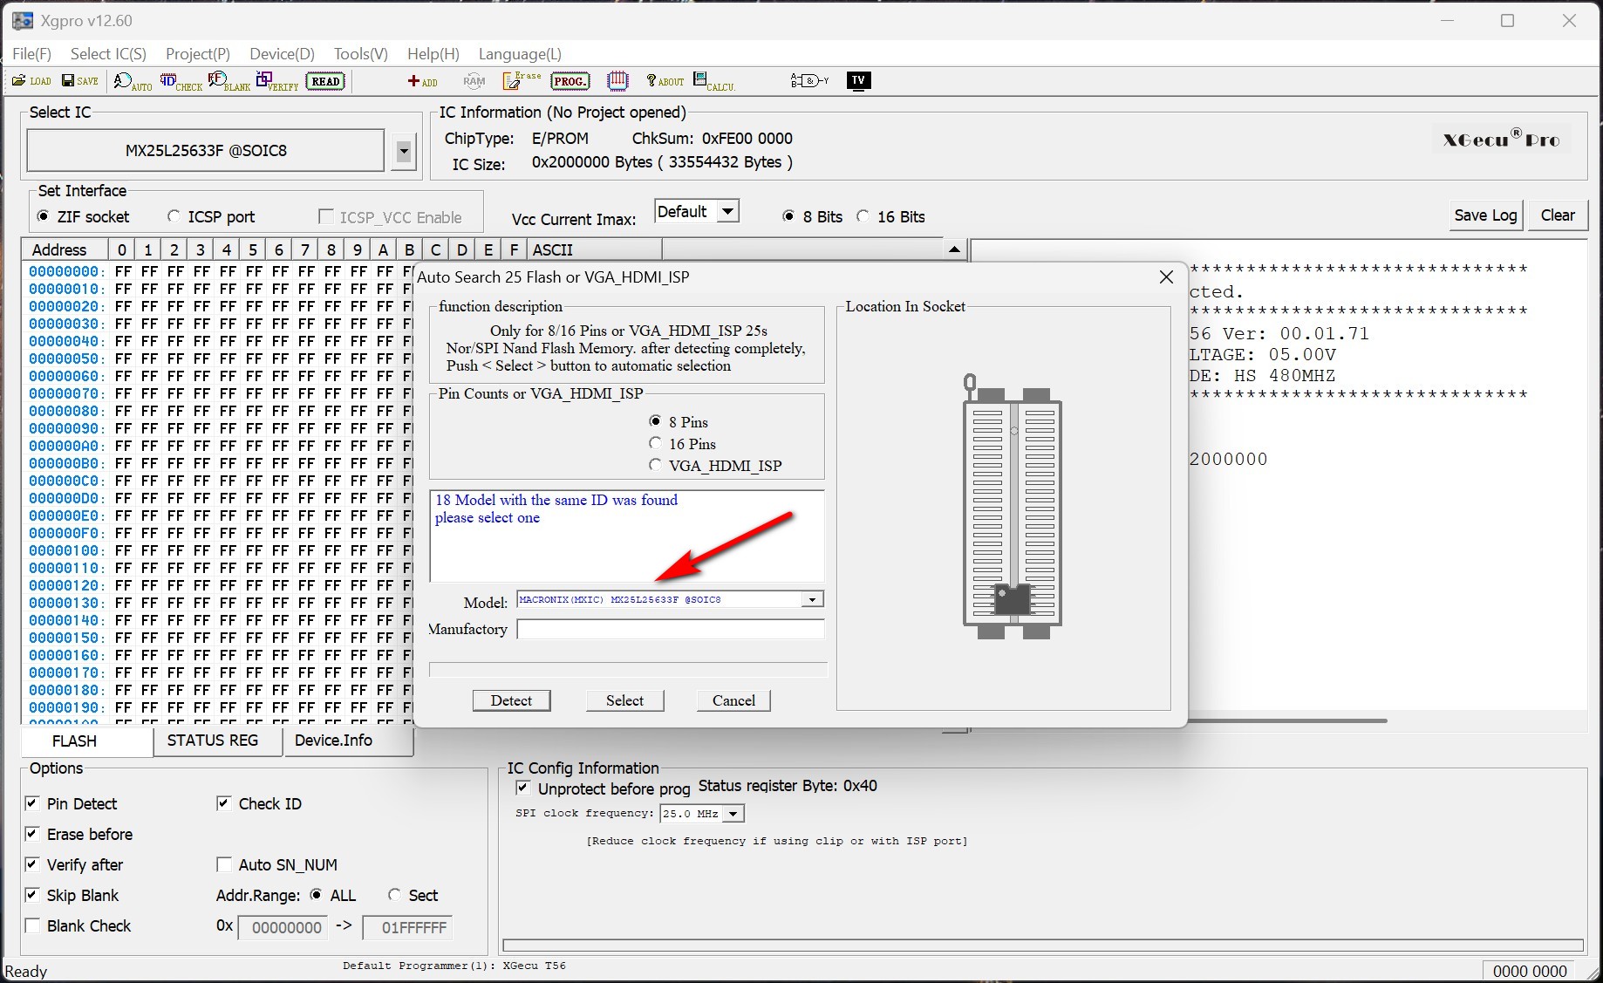Open the Device(D) menu
The width and height of the screenshot is (1603, 983).
[282, 54]
